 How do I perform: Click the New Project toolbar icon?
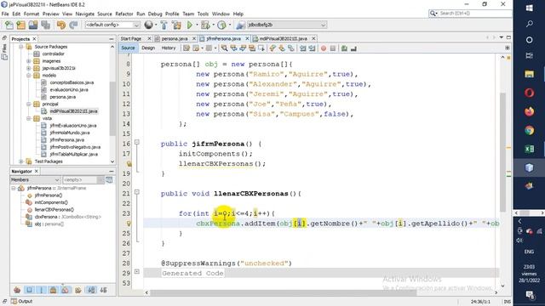(x=21, y=25)
